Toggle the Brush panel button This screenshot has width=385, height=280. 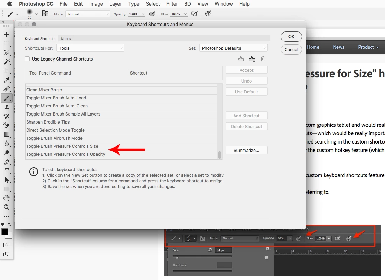pyautogui.click(x=45, y=14)
